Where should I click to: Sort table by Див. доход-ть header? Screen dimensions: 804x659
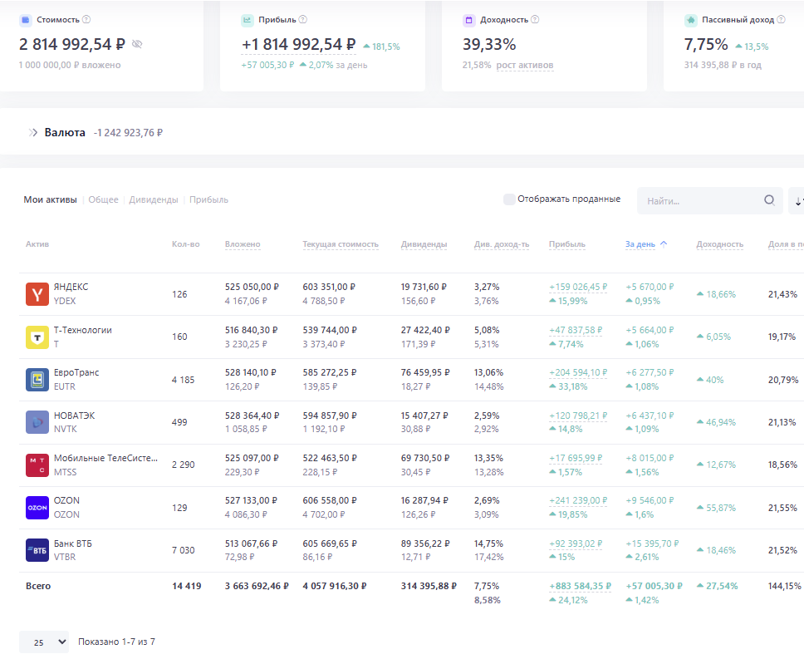tap(502, 244)
